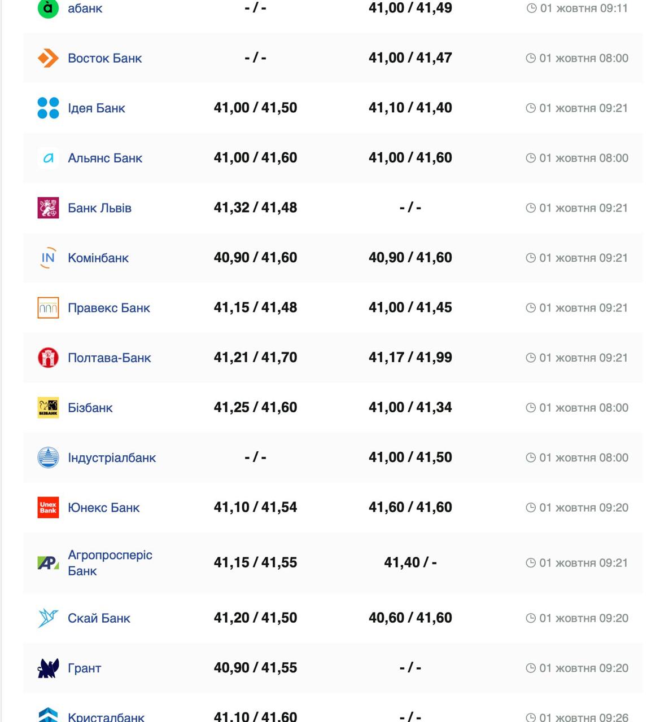Click the orange Восток Банк logo
This screenshot has width=647, height=722.
pyautogui.click(x=48, y=58)
